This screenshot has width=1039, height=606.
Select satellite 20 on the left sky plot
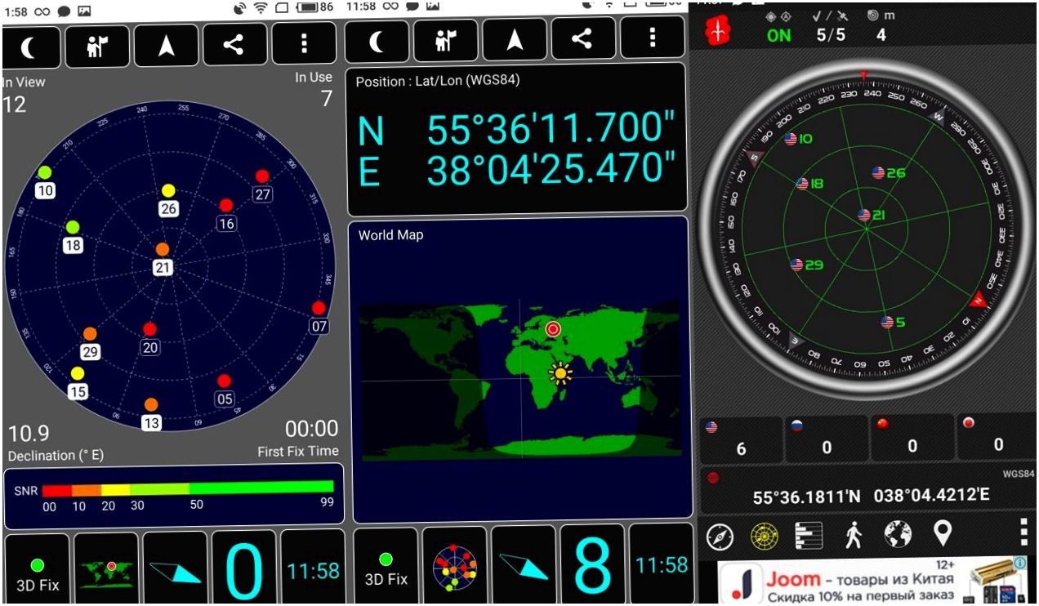149,338
